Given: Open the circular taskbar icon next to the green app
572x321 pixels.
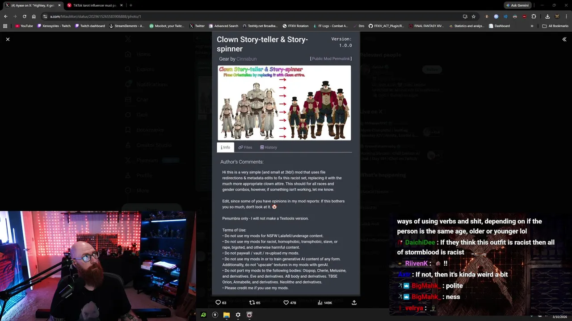Looking at the screenshot, I should click(215, 315).
